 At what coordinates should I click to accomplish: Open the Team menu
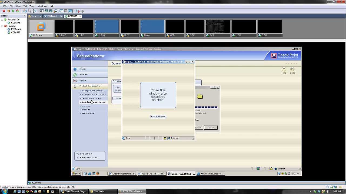tap(32, 6)
